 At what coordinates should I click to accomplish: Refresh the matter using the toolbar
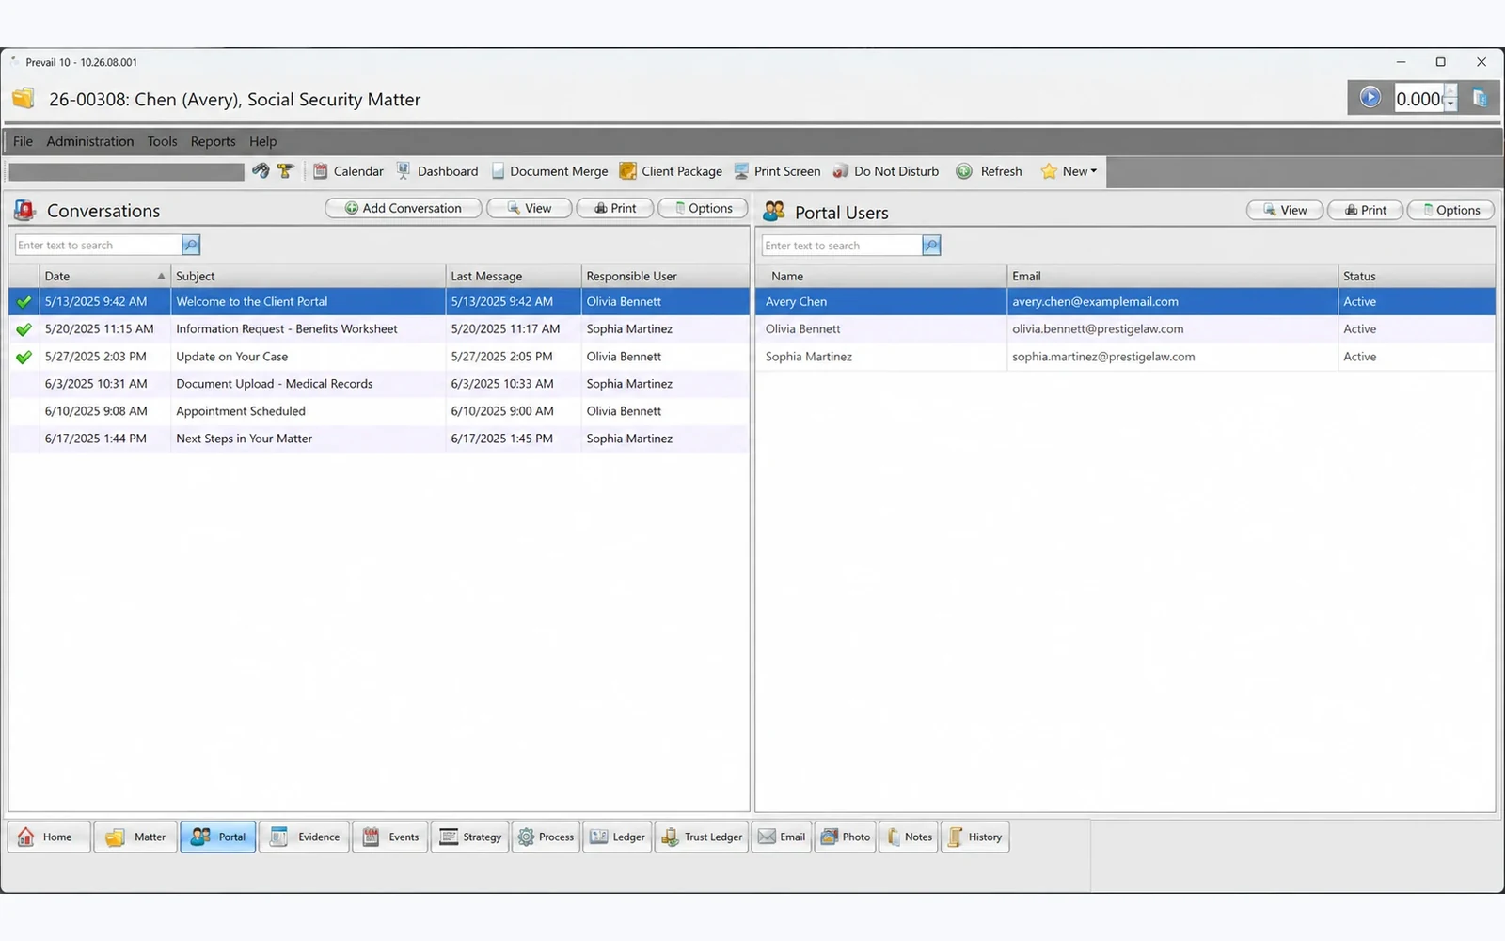(x=989, y=171)
